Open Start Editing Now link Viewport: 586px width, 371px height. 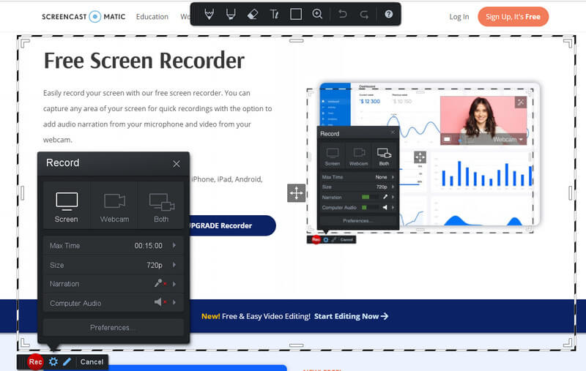[x=351, y=316]
